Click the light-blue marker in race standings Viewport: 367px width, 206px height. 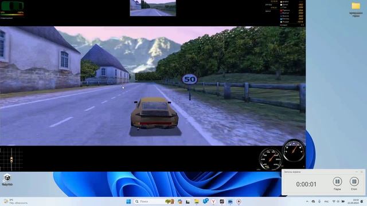pos(281,19)
